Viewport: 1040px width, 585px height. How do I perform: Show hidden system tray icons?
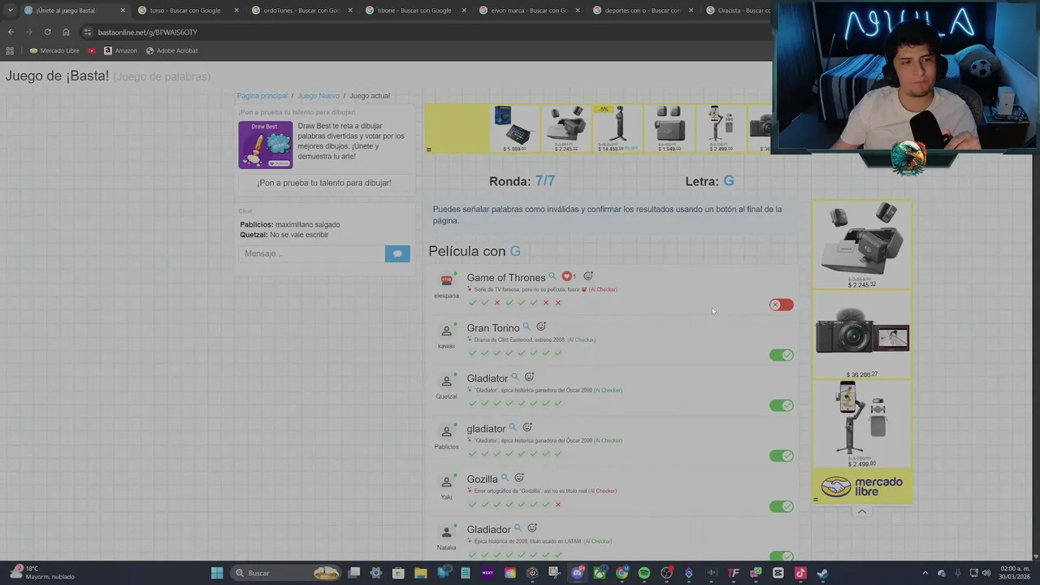(925, 573)
